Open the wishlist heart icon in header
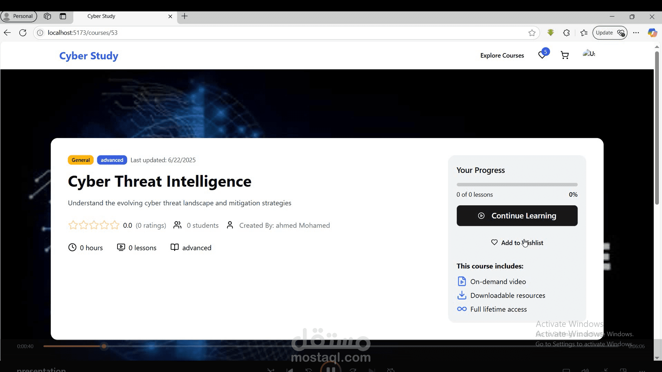 click(542, 55)
